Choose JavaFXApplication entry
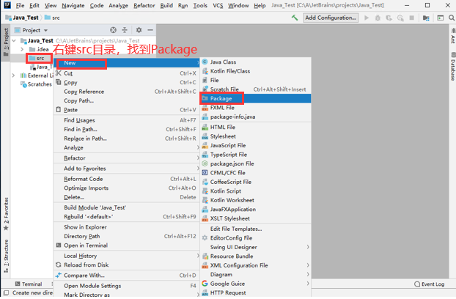The height and width of the screenshot is (299, 456). (x=255, y=209)
